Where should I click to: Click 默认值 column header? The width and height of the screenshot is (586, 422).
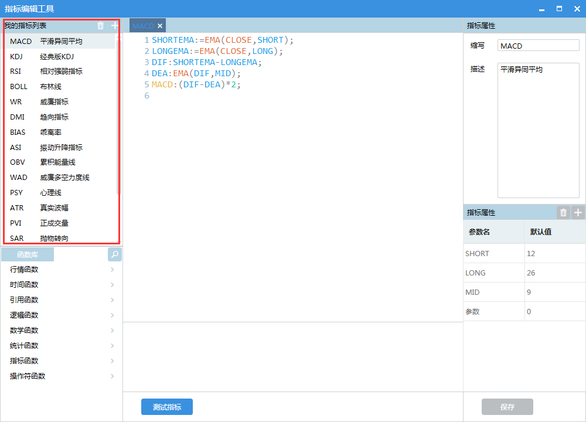(x=555, y=232)
